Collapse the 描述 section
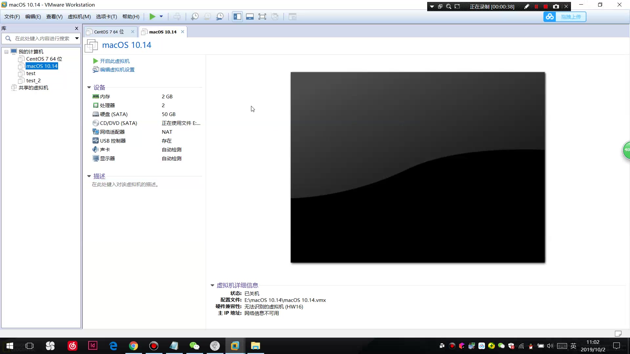This screenshot has width=630, height=354. [89, 176]
